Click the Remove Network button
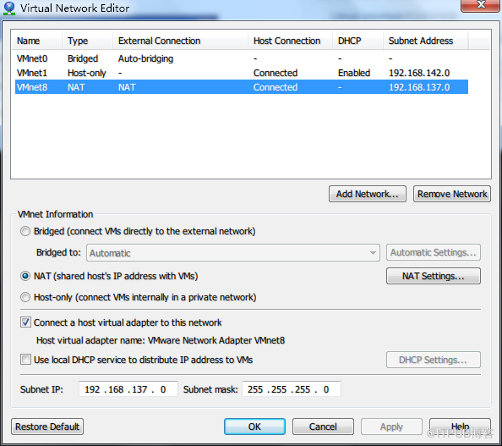 [x=452, y=194]
